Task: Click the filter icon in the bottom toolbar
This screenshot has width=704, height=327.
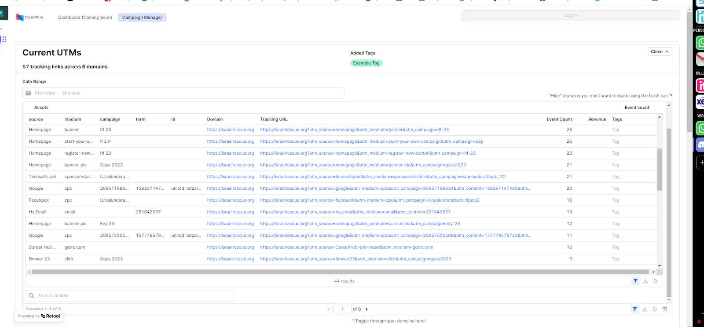Action: point(634,309)
